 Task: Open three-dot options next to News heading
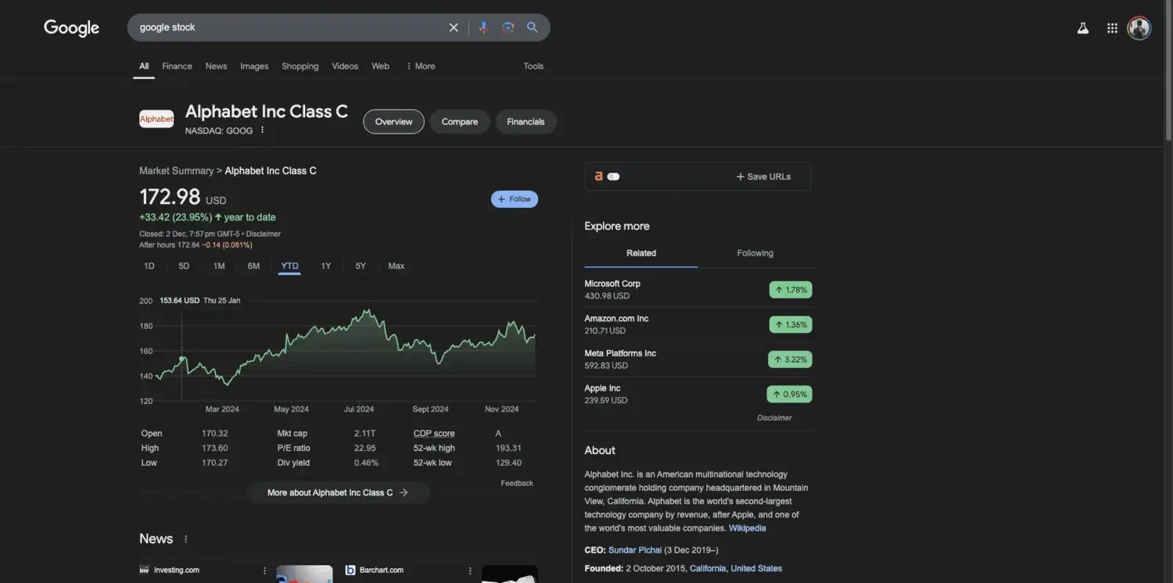point(185,539)
